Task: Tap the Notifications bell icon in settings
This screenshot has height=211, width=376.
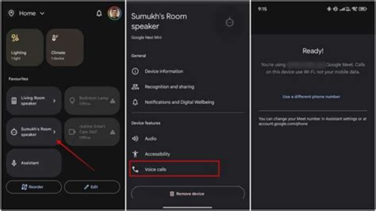Action: point(135,102)
